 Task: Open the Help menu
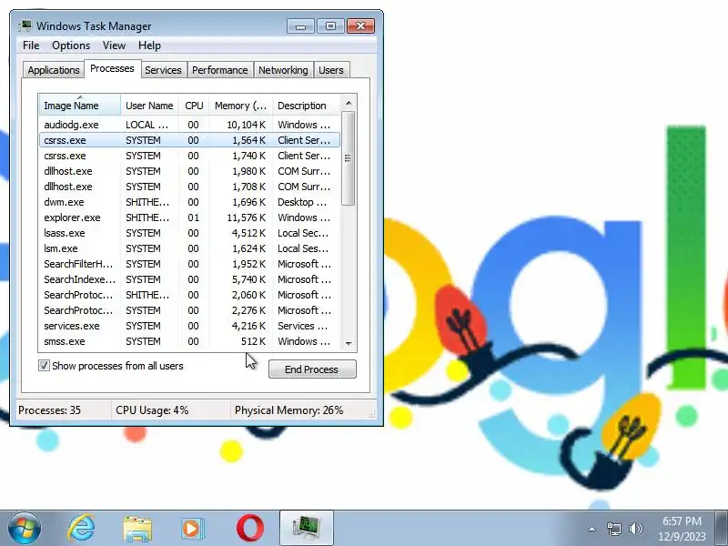pyautogui.click(x=149, y=45)
